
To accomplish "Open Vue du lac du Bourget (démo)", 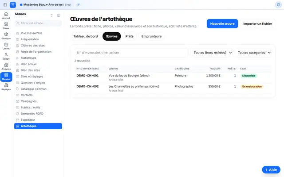I will (129, 76).
